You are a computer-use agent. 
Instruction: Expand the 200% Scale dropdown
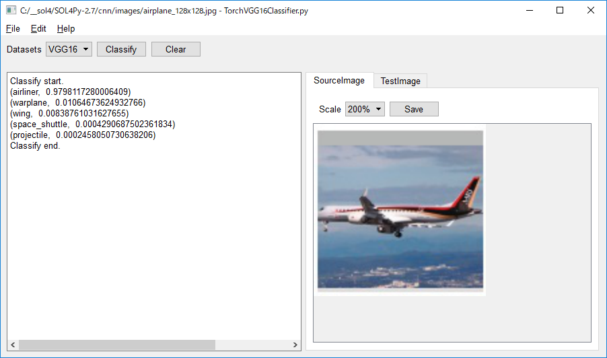click(x=365, y=109)
